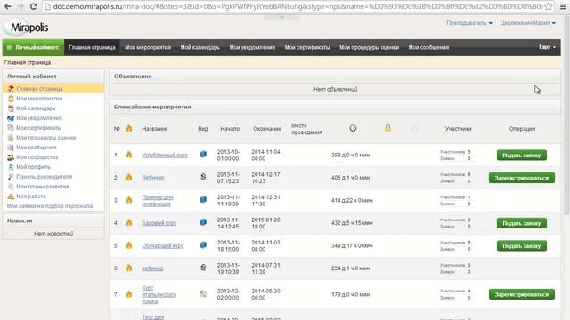Click fire icon in Базовый курс row
The height and width of the screenshot is (320, 570).
coord(128,222)
